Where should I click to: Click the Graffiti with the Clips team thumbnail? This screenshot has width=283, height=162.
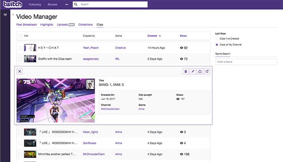pos(30,59)
